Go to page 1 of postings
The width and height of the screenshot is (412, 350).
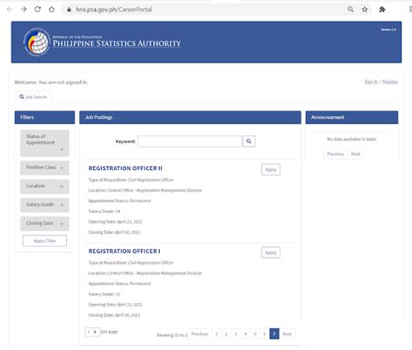point(216,333)
